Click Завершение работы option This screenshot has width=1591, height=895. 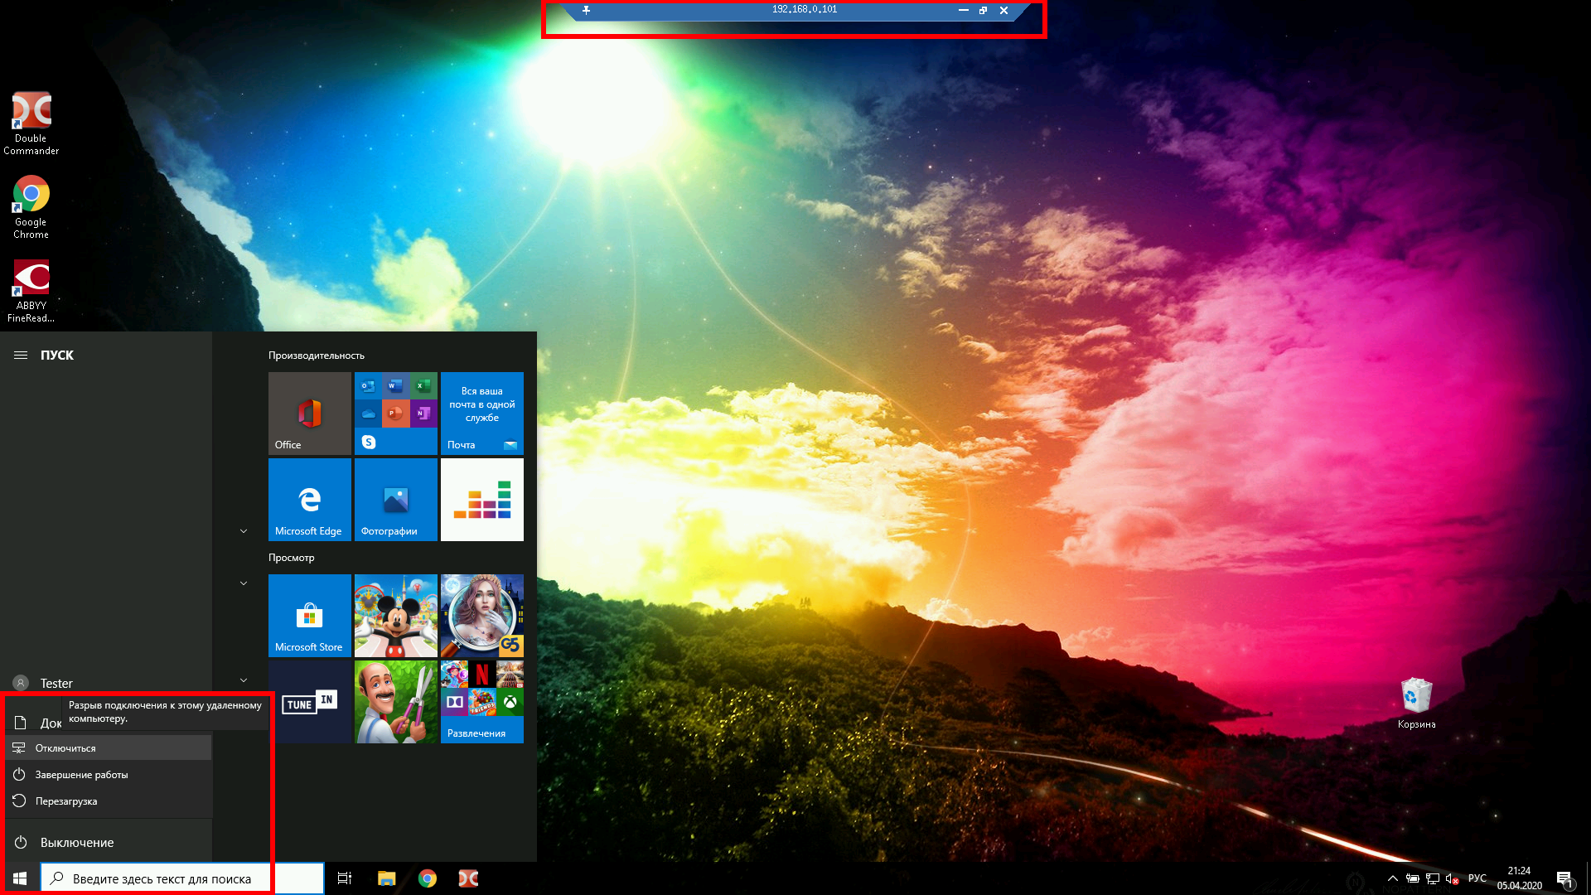pyautogui.click(x=81, y=775)
